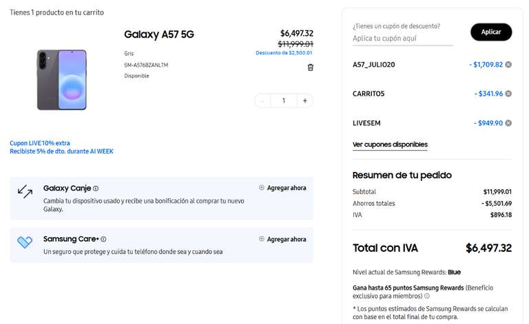This screenshot has width=529, height=324.
Task: Delete Galaxy A57 5G with trash icon
Action: (311, 67)
